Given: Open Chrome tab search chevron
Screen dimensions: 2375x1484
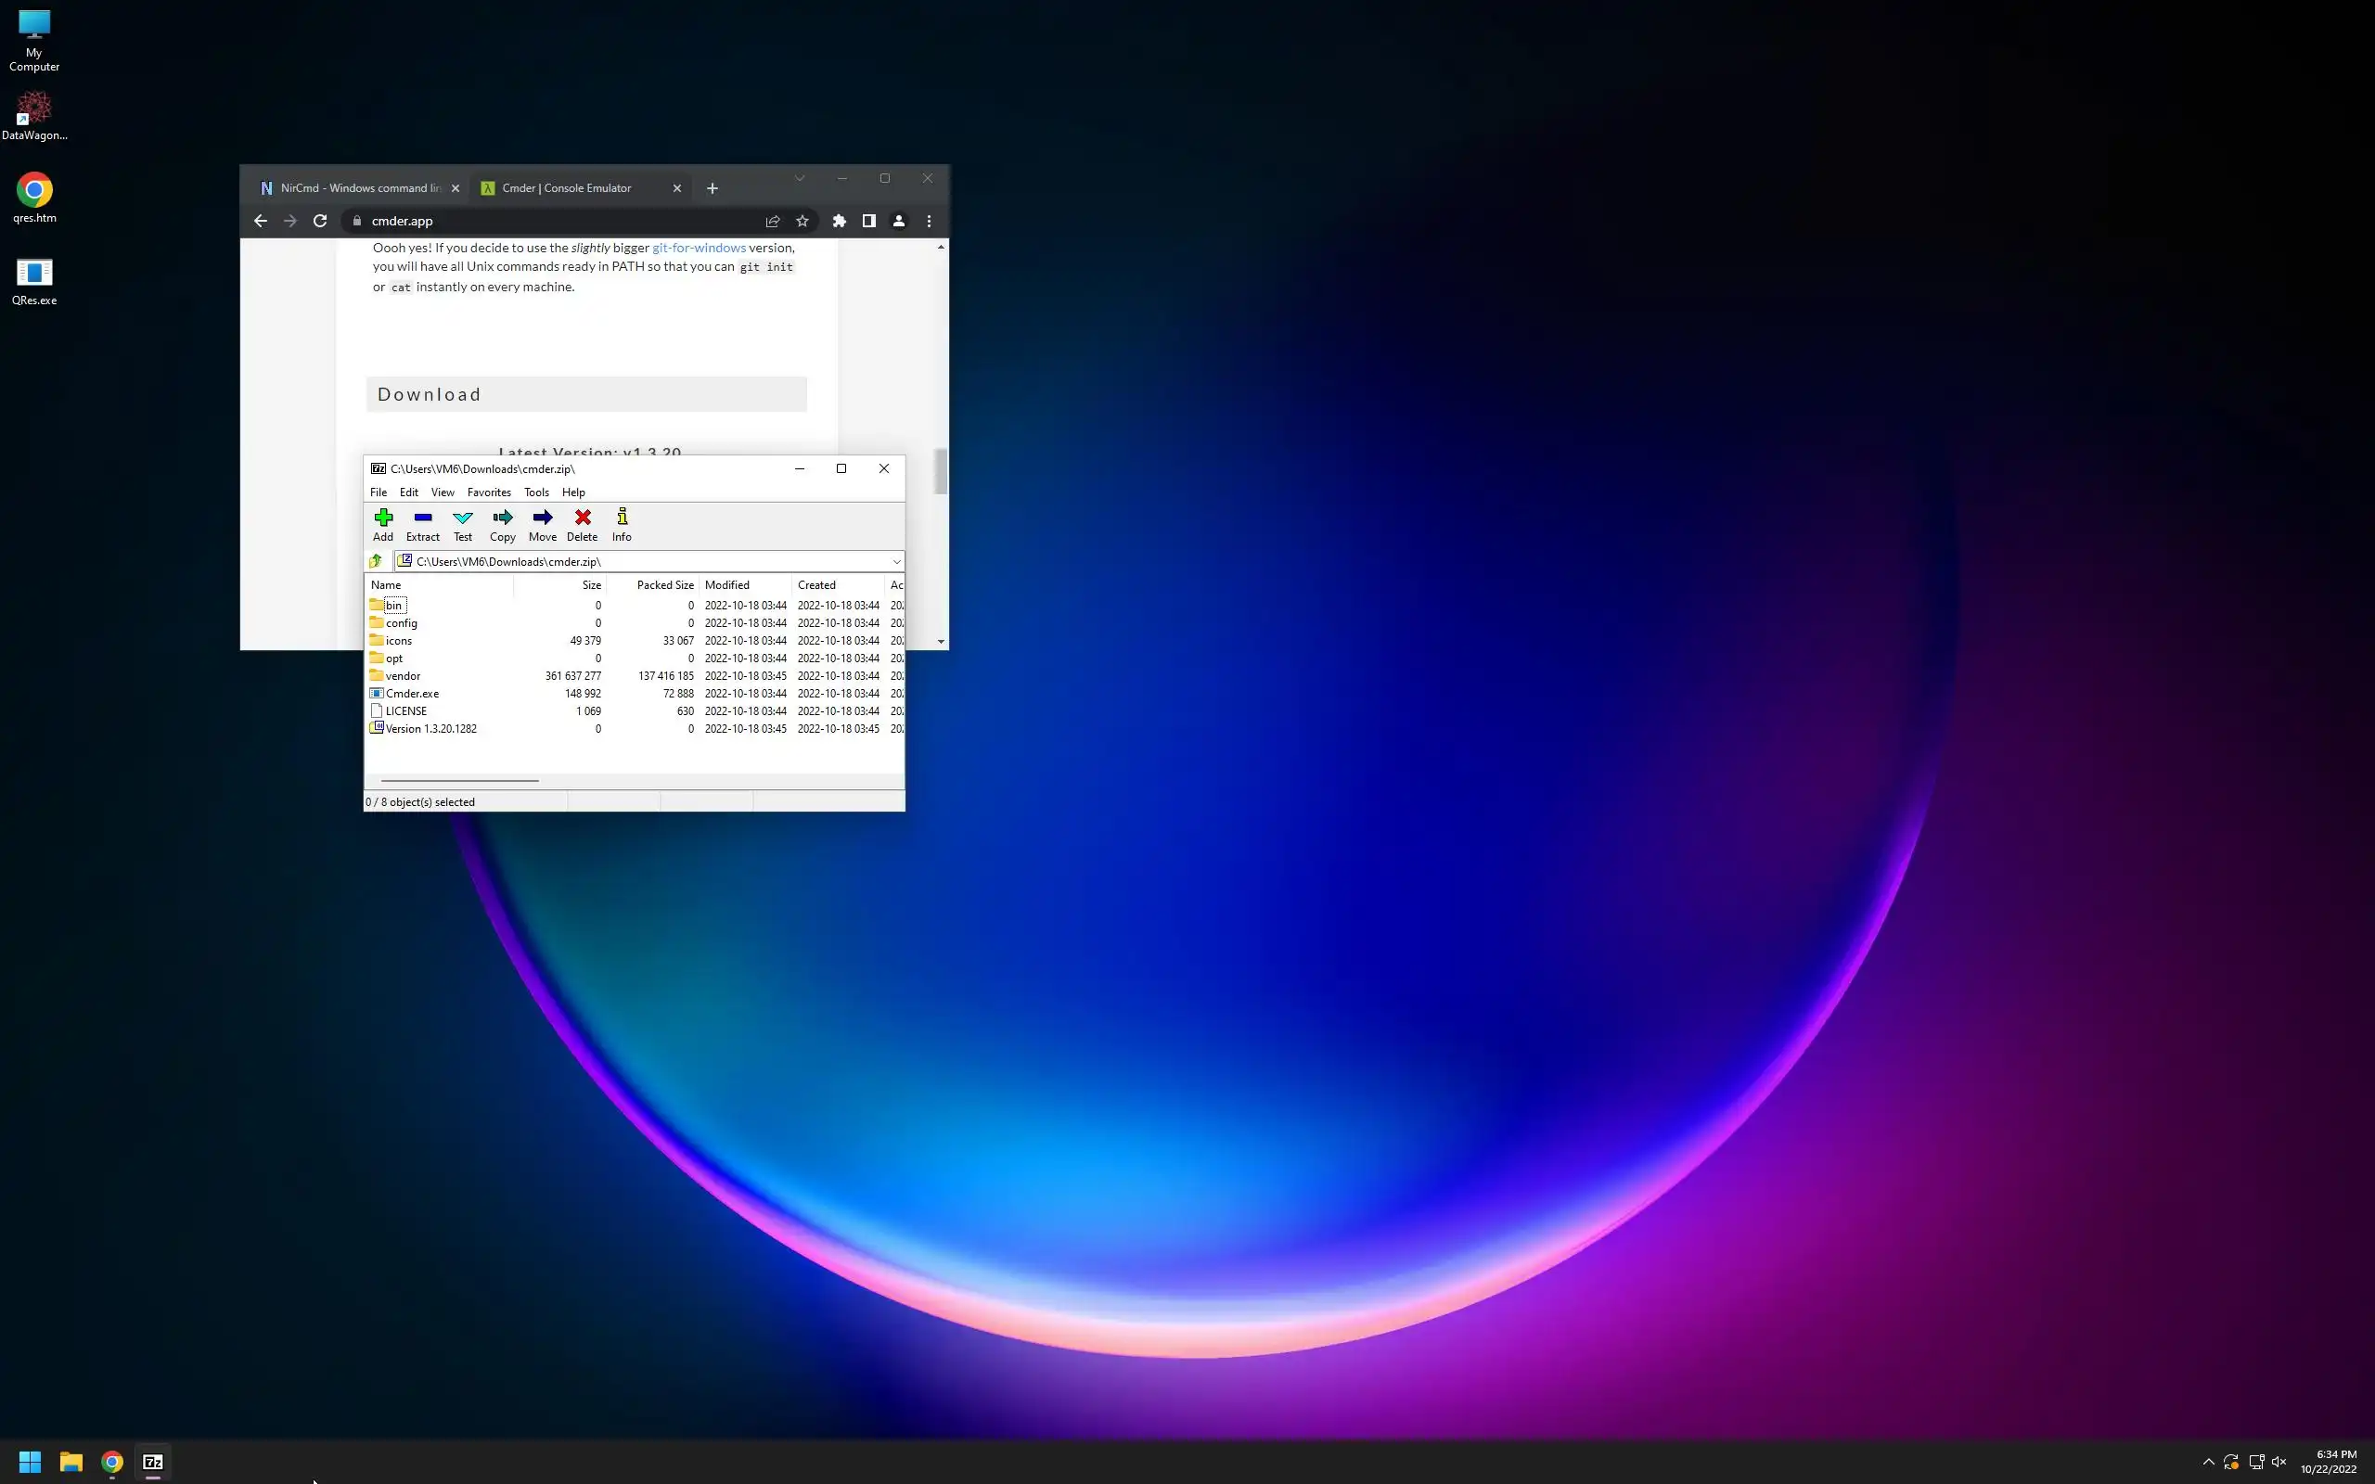Looking at the screenshot, I should [x=799, y=179].
